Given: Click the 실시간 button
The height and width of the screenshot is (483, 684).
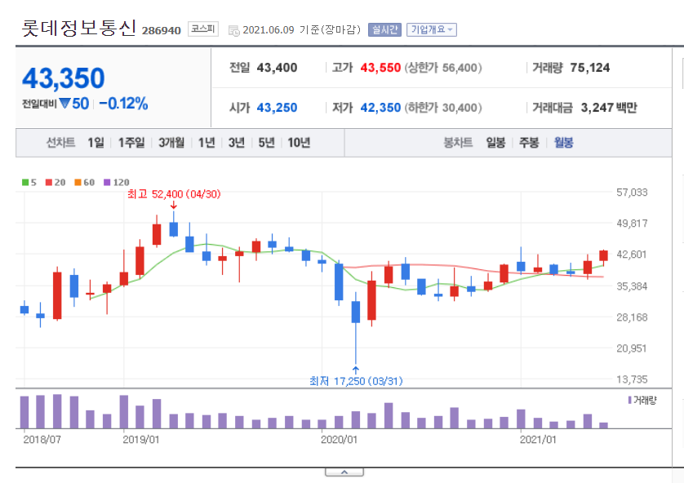Looking at the screenshot, I should pos(384,29).
